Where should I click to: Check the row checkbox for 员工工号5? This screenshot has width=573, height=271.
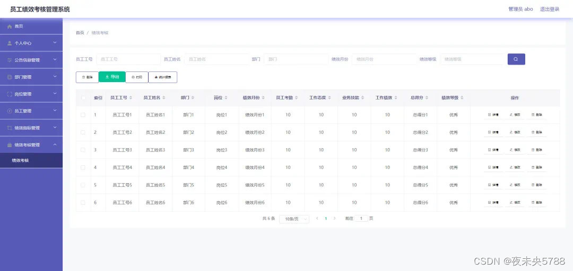point(83,185)
